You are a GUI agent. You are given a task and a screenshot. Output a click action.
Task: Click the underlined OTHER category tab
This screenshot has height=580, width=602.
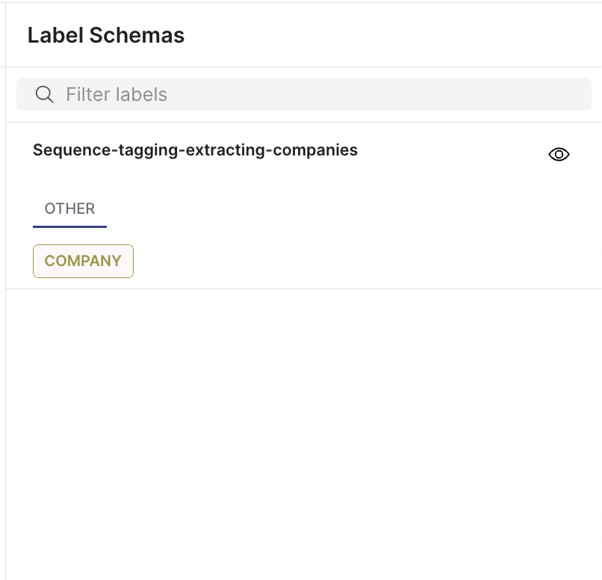69,209
